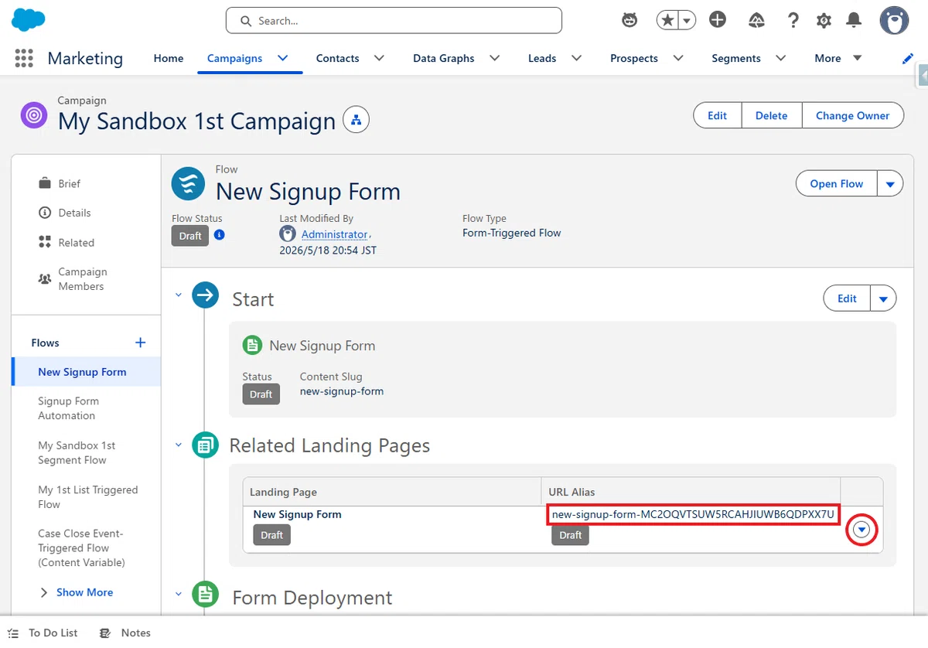Open row actions menu for New Signup Form landing page

pyautogui.click(x=862, y=530)
